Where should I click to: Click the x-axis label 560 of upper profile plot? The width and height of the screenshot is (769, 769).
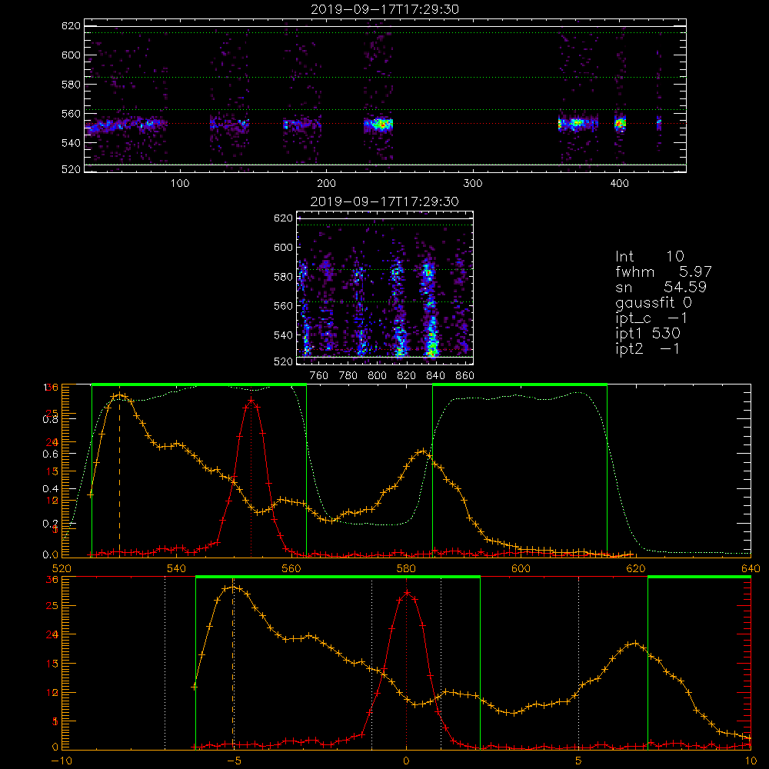tap(291, 568)
